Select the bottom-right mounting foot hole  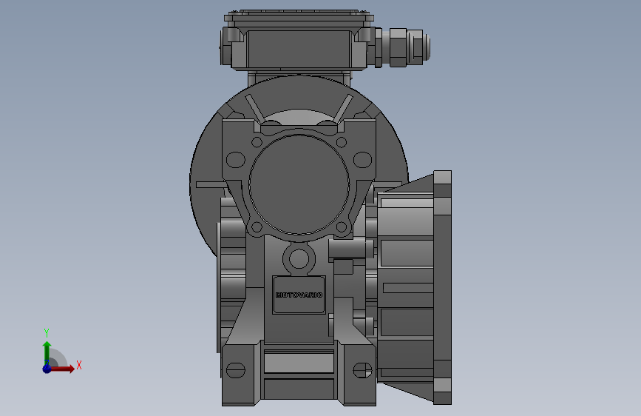click(x=362, y=370)
